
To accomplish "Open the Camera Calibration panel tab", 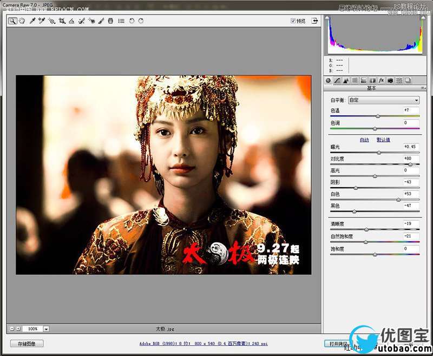I will pyautogui.click(x=390, y=80).
